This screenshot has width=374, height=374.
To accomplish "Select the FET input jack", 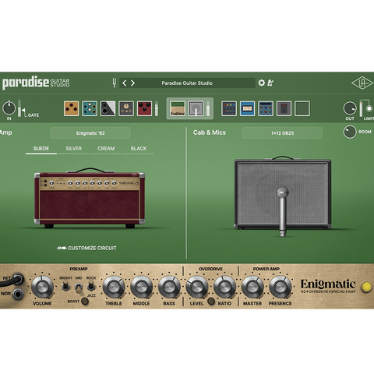I will [x=18, y=279].
